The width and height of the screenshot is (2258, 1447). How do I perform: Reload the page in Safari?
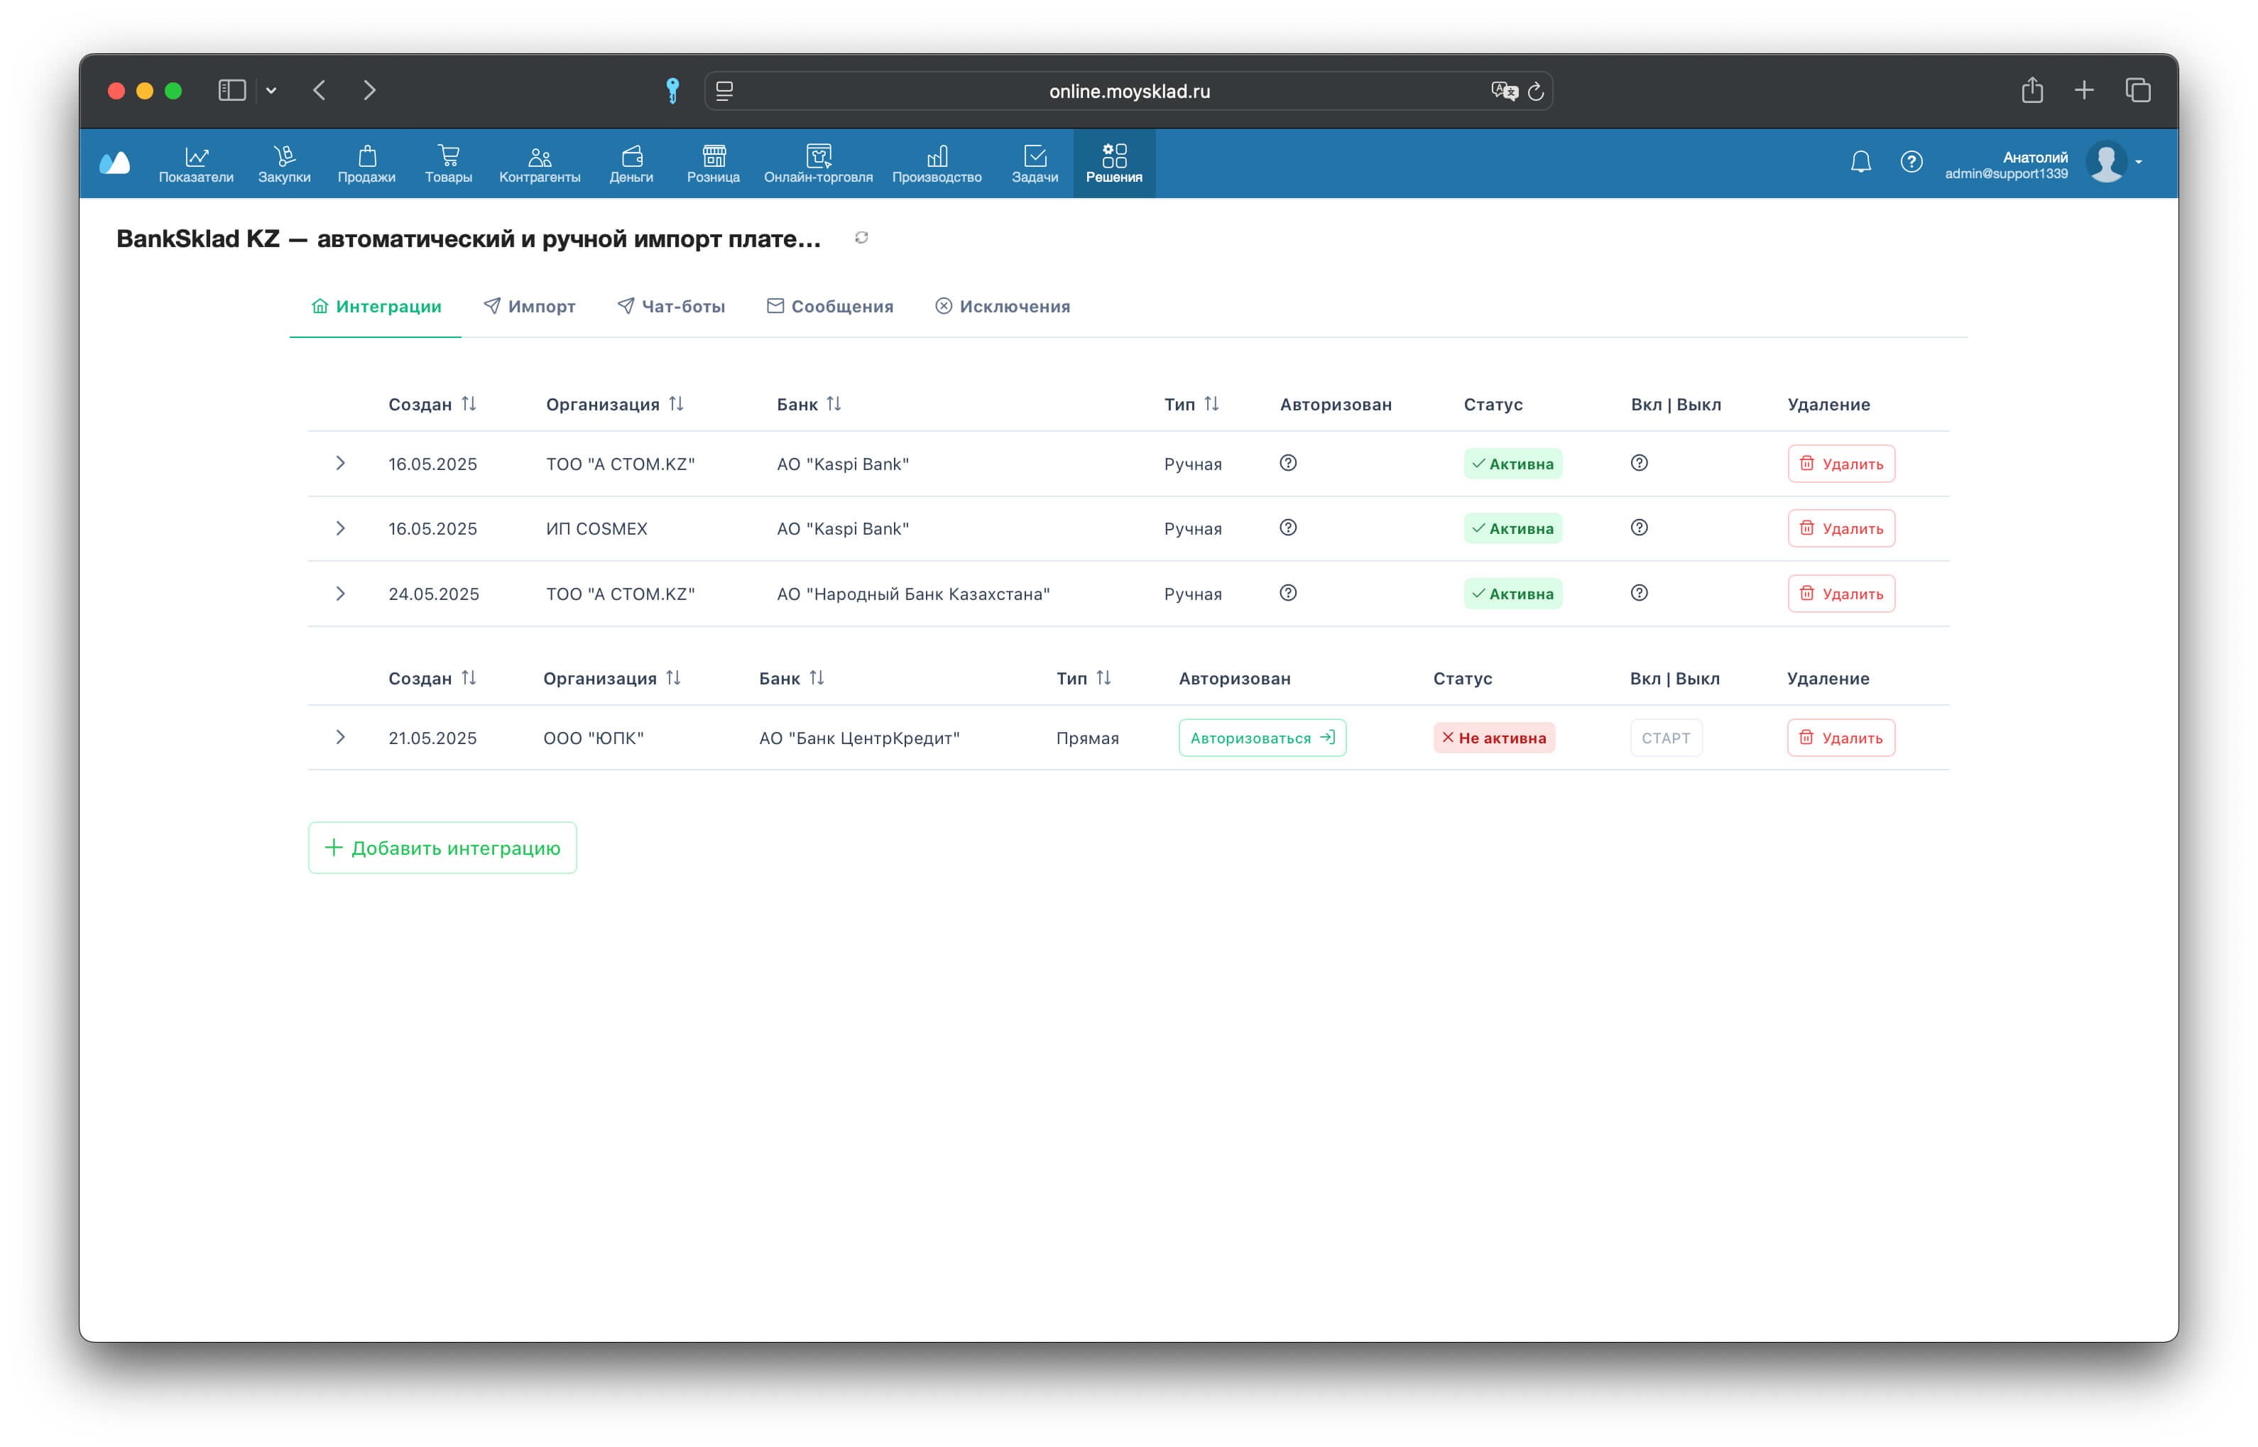coord(1535,91)
